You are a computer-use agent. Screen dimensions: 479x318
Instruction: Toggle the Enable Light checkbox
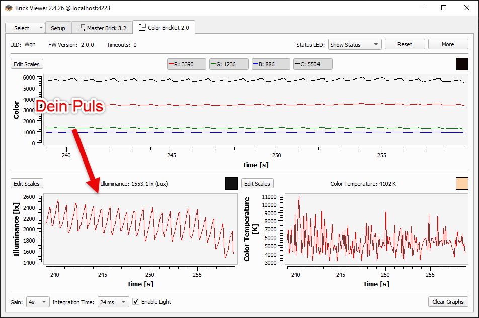136,302
